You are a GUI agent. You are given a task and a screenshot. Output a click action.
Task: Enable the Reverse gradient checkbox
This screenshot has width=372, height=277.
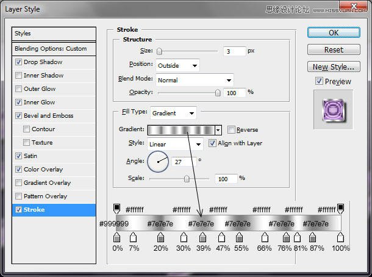(231, 130)
